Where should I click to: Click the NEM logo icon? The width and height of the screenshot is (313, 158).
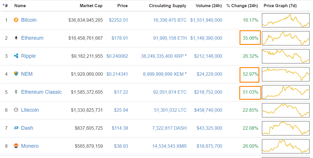point(16,74)
